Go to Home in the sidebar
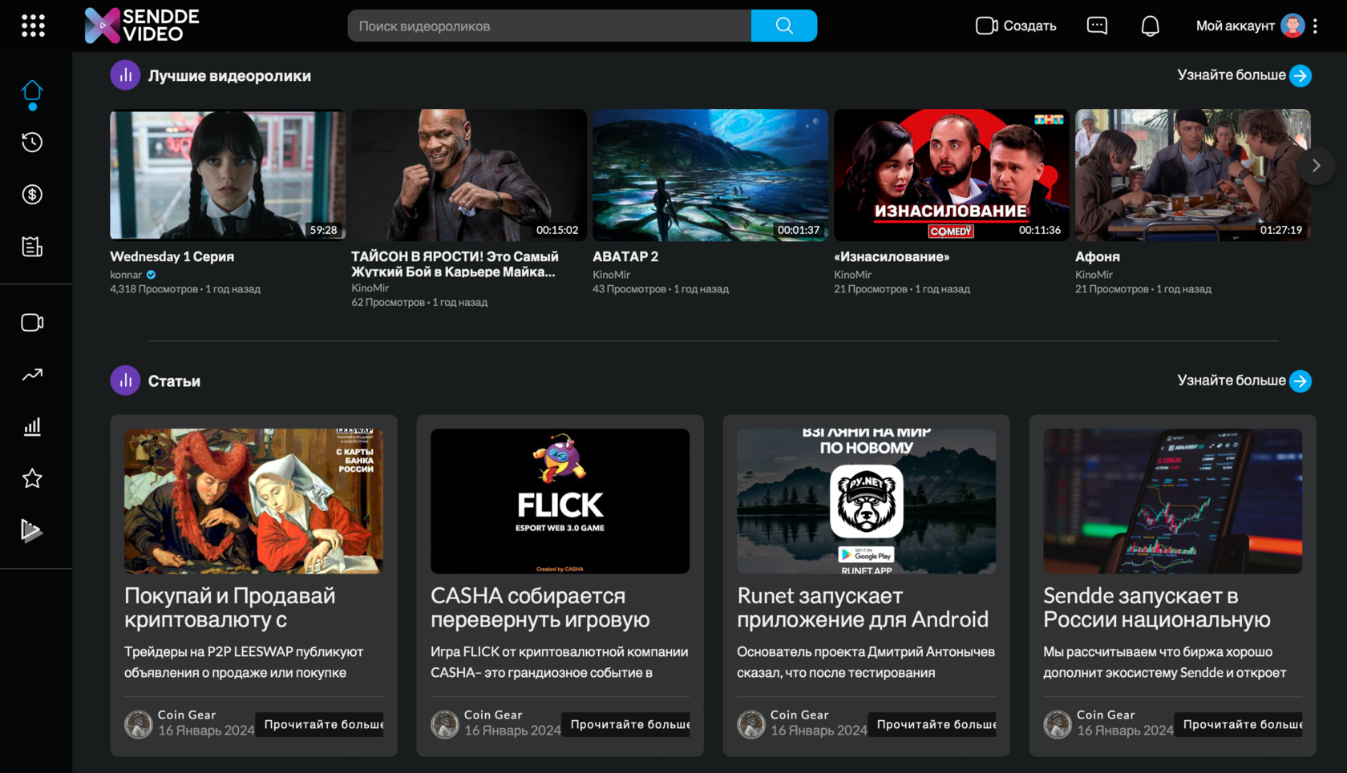The width and height of the screenshot is (1347, 773). 32,91
